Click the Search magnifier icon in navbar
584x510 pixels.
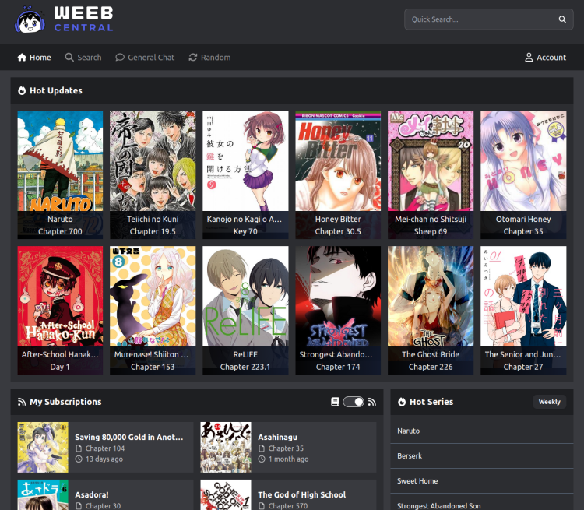[x=69, y=58]
